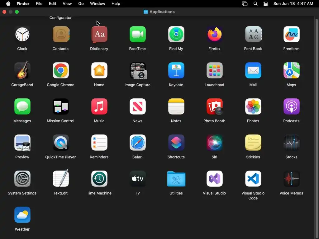Select the Podcasts app icon
The image size is (319, 239).
(291, 106)
